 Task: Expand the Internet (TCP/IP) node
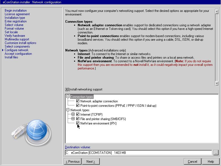73,114
